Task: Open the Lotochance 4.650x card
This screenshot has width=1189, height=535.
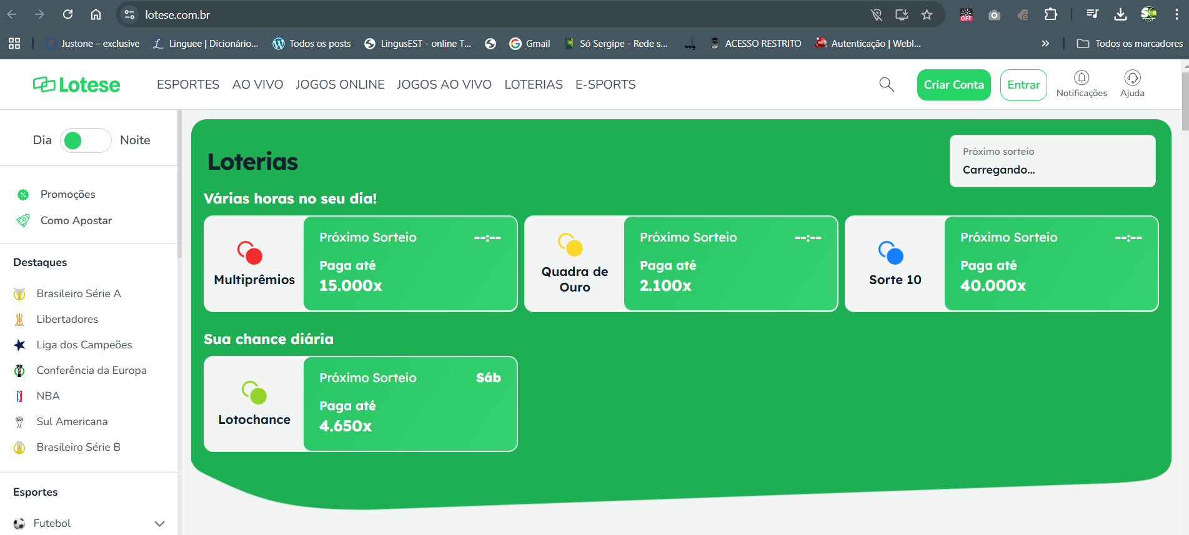Action: [361, 404]
